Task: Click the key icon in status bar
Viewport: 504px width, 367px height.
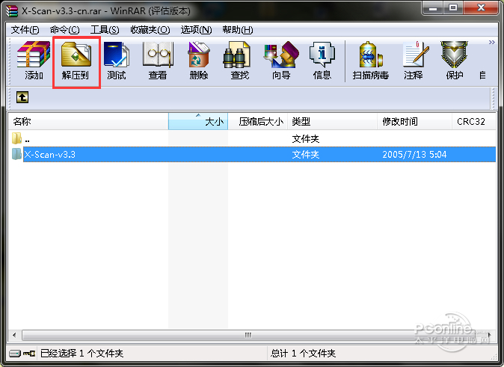Action: point(29,354)
